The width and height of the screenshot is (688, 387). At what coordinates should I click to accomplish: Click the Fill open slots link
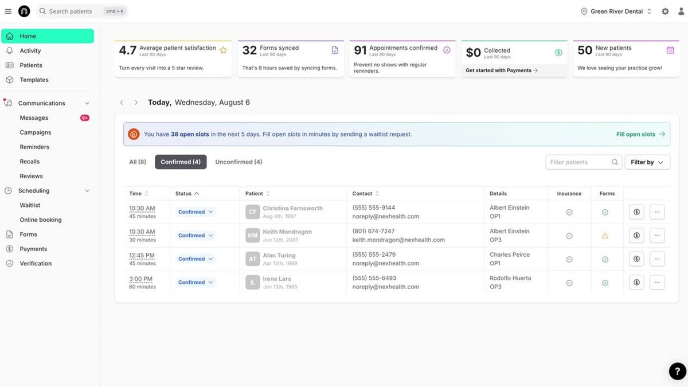coord(640,134)
